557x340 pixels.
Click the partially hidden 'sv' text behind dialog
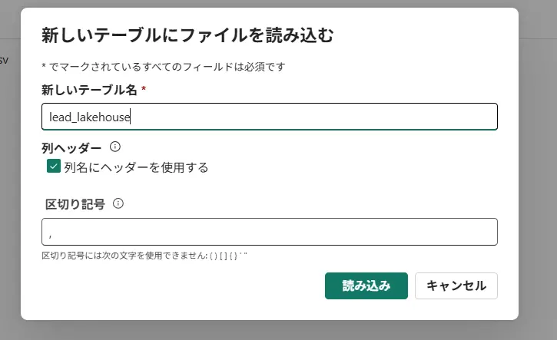[x=5, y=61]
